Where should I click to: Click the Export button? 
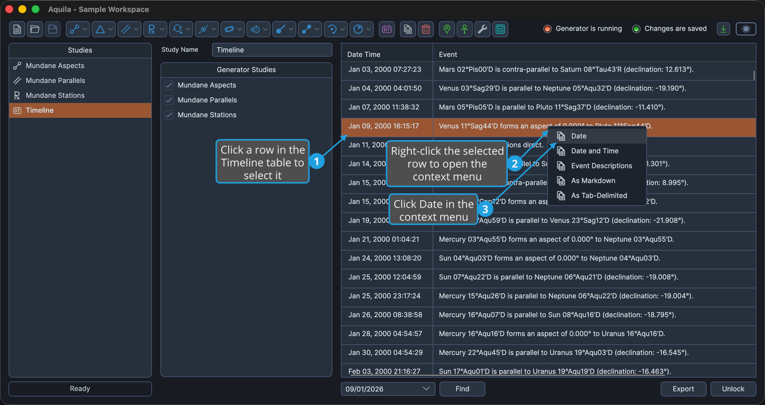pos(683,389)
